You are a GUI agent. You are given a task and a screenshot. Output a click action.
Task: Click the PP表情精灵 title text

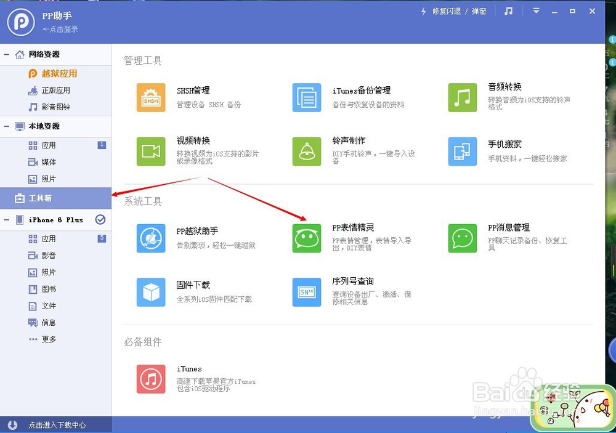point(353,227)
